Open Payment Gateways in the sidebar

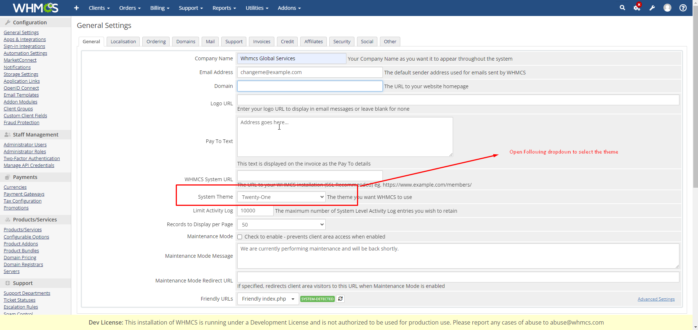(x=24, y=194)
